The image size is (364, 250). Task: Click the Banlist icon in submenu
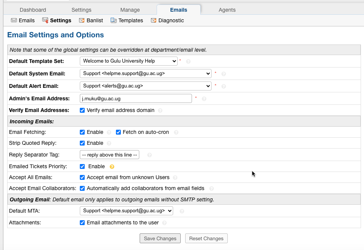[x=82, y=20]
